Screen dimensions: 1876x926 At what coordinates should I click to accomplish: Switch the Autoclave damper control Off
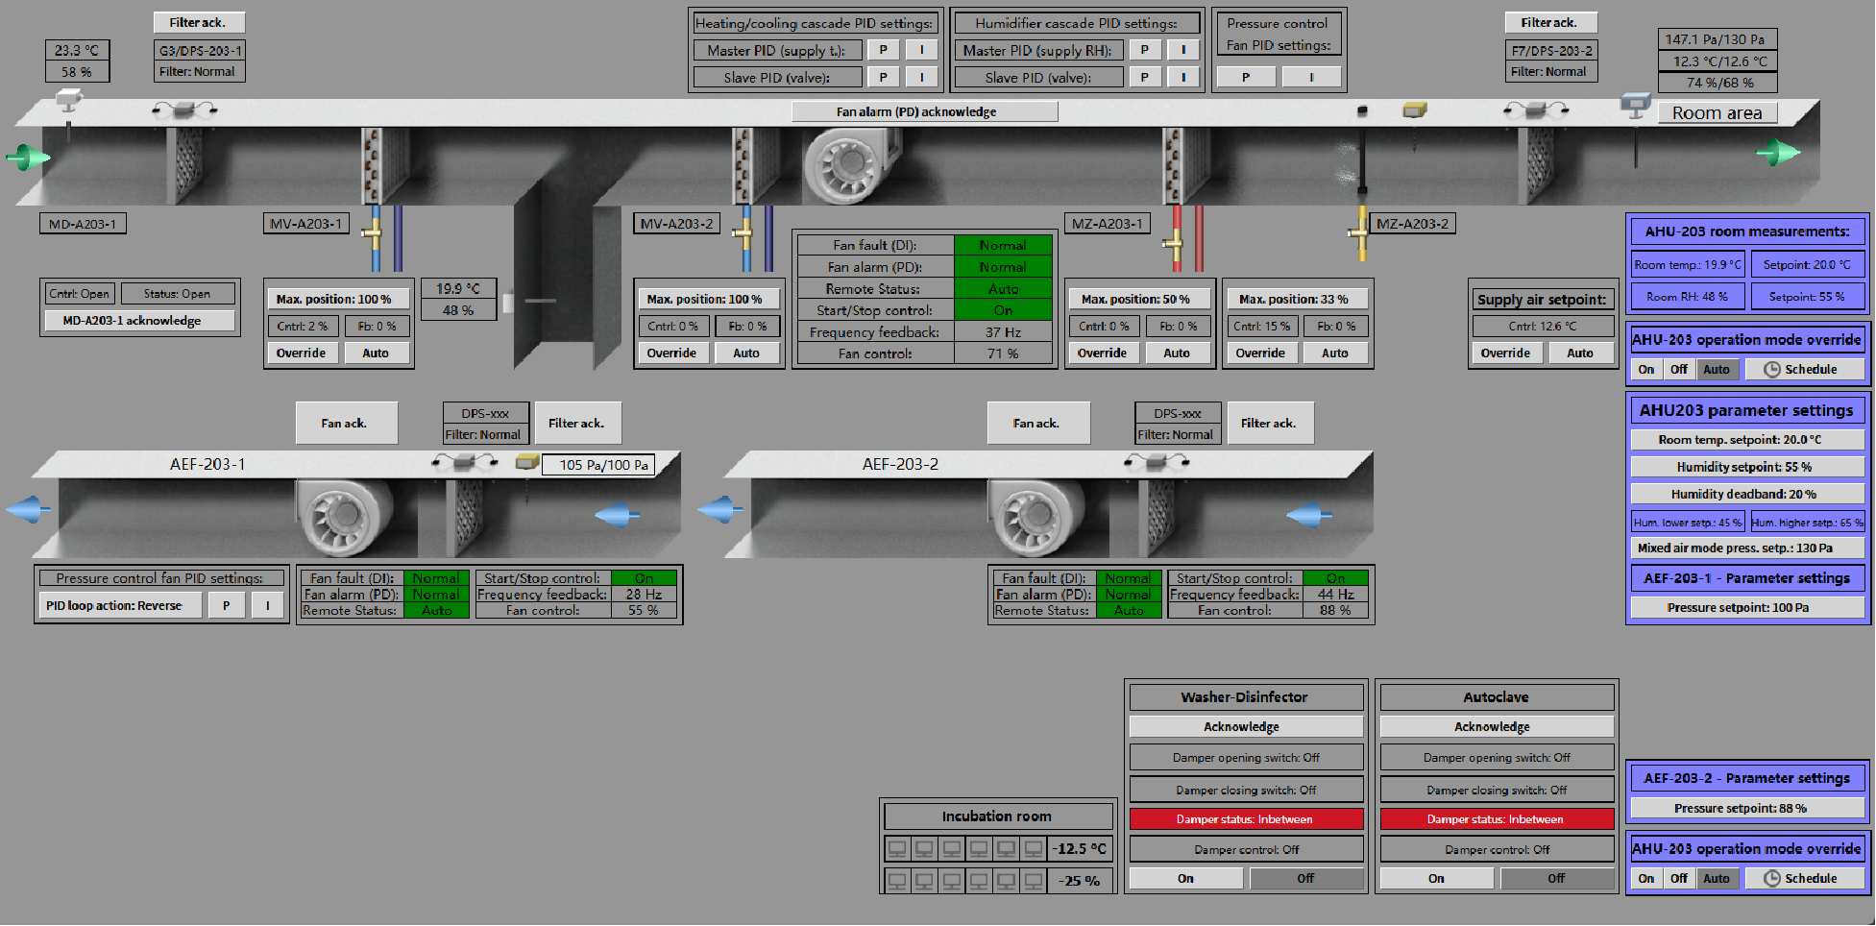coord(1556,878)
